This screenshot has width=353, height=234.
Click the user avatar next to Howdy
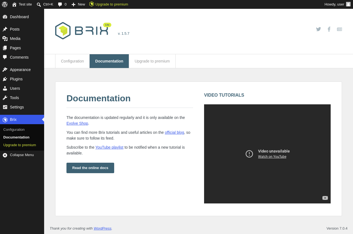[348, 4]
